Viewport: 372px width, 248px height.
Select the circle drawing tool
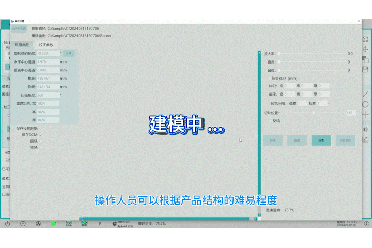tap(365, 104)
